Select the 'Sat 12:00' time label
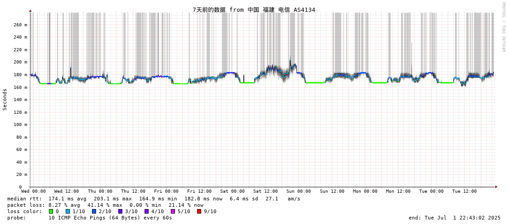Screen dimensions: 508x224 (x=266, y=192)
